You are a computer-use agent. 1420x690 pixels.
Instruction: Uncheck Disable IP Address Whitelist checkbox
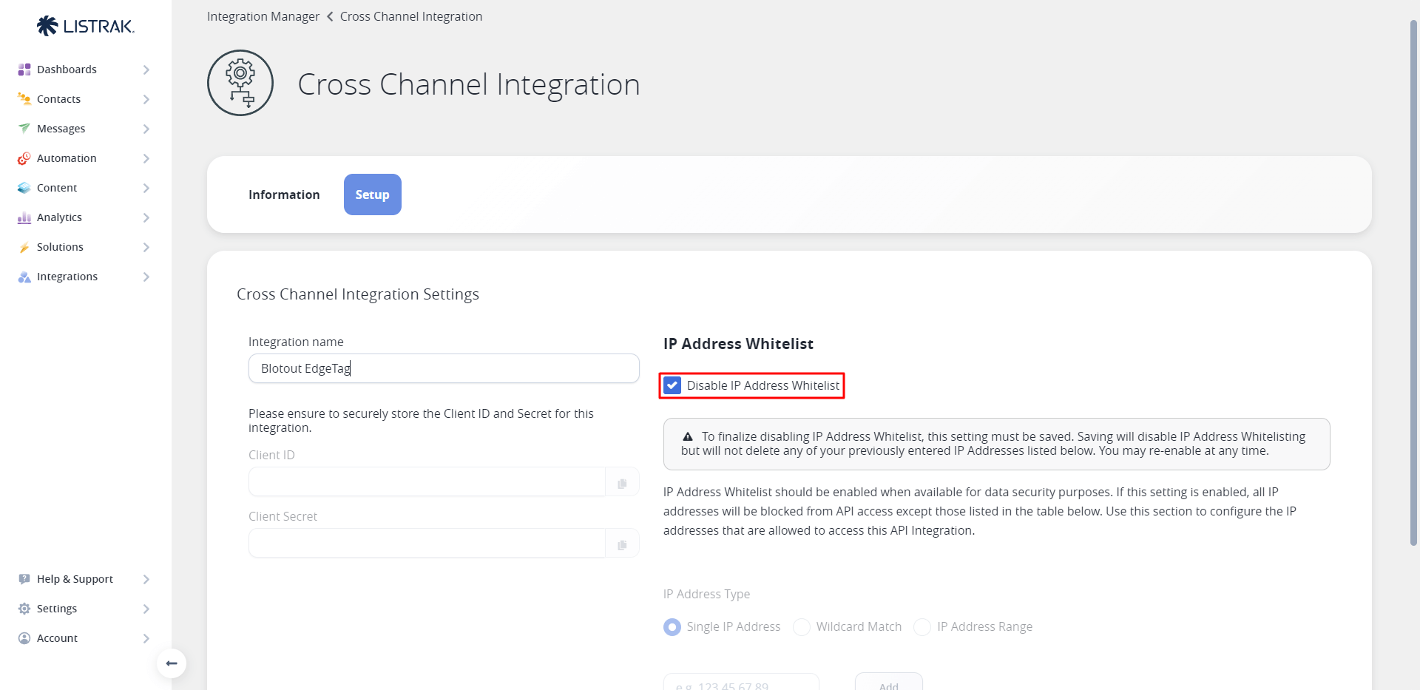tap(672, 385)
